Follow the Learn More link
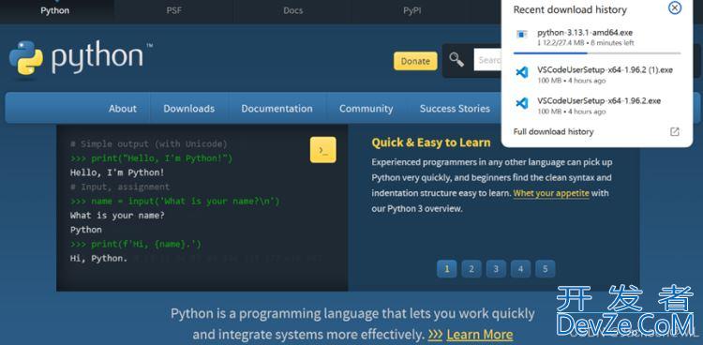 (x=479, y=335)
